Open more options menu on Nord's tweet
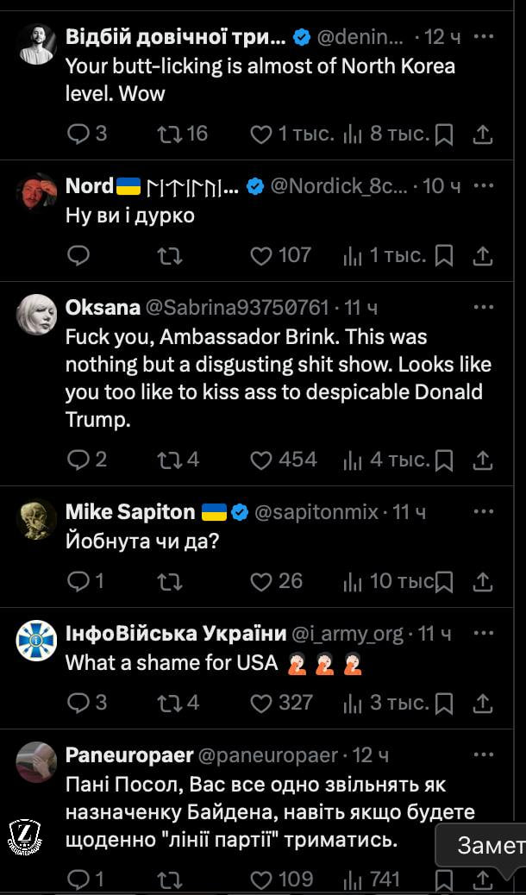Image resolution: width=526 pixels, height=895 pixels. coord(484,185)
